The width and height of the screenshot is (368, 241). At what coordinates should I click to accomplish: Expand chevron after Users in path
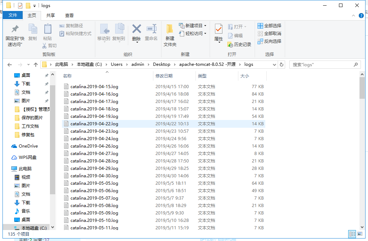tap(127, 64)
